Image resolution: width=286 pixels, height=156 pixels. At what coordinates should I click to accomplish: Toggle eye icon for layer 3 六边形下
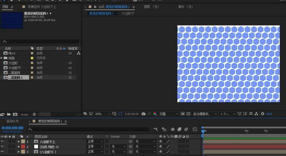point(2,152)
